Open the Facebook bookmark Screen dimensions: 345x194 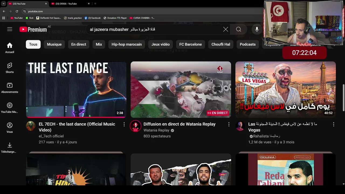(92, 18)
